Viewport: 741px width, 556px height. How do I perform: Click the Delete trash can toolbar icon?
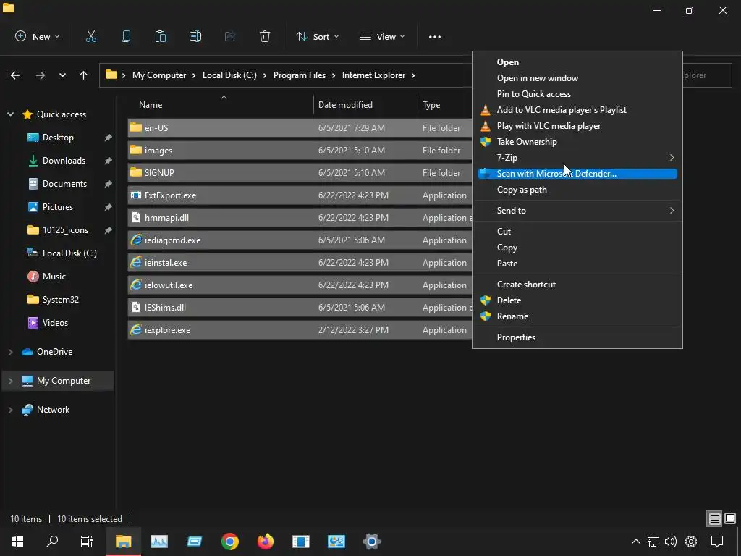click(265, 36)
